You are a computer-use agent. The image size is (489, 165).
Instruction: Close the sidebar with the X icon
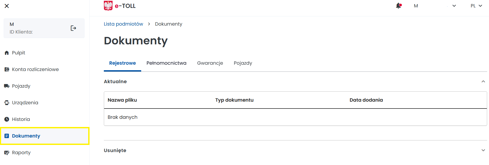[x=7, y=6]
